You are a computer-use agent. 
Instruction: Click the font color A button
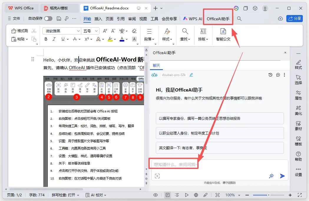pyautogui.click(x=122, y=39)
